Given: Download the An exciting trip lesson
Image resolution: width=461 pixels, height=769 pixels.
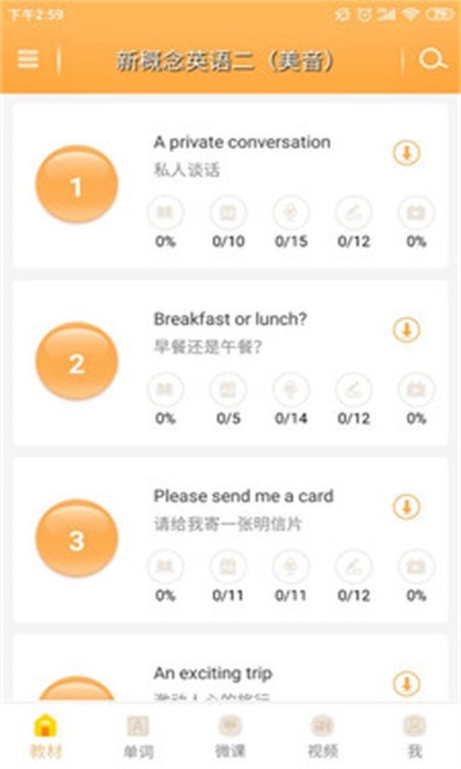Looking at the screenshot, I should (x=406, y=683).
